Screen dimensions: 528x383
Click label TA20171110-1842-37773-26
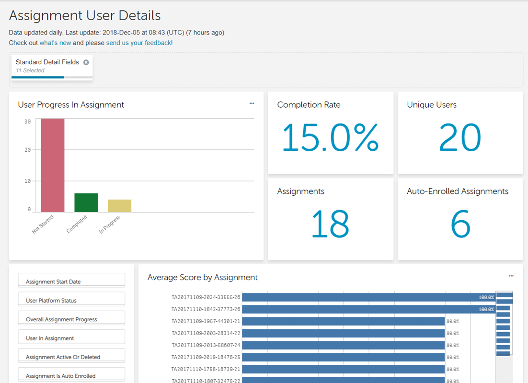pyautogui.click(x=206, y=309)
